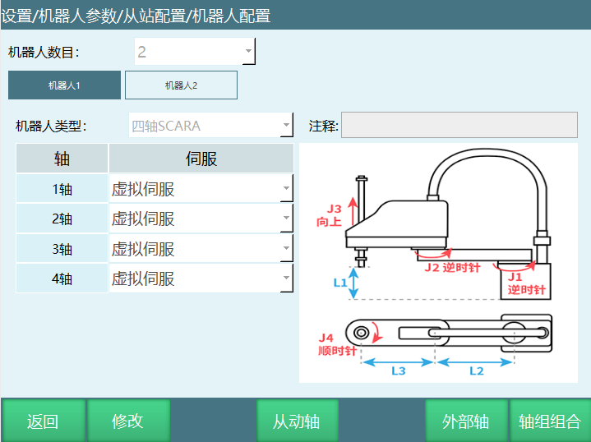
Task: Open the 外部轴 settings
Action: (465, 421)
